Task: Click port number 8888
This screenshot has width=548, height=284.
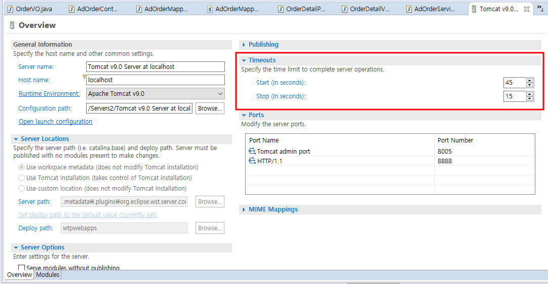Action: 444,161
